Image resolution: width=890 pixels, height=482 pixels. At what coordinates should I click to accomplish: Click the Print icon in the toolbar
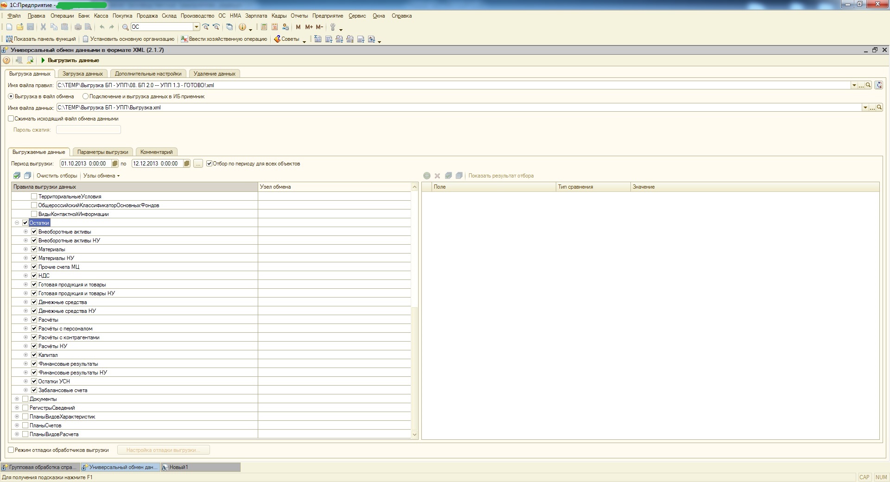click(x=78, y=27)
